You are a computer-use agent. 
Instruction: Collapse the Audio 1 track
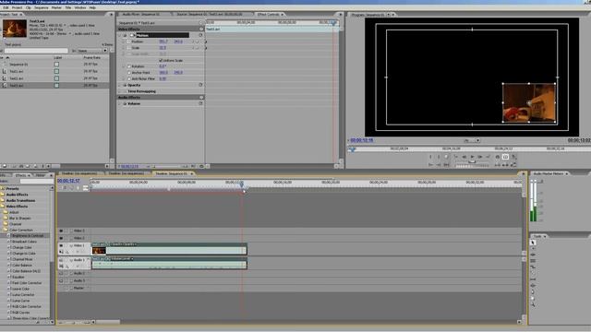tap(71, 260)
